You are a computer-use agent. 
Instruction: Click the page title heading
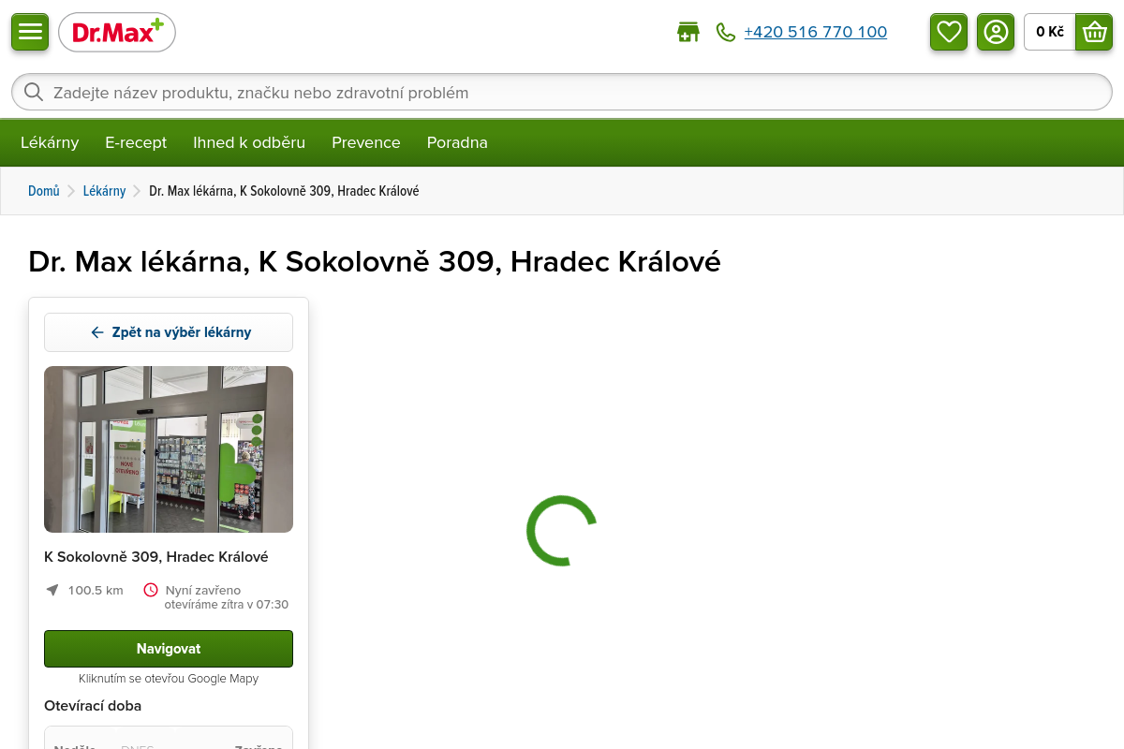(375, 262)
